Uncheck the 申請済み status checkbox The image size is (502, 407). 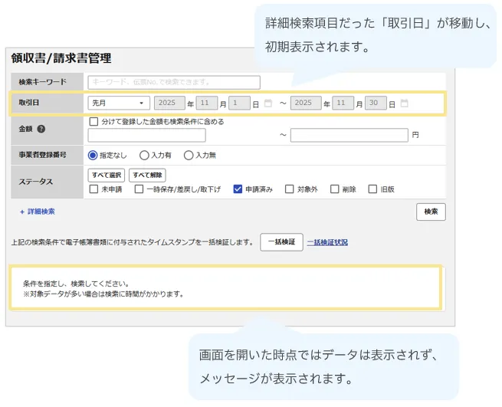(238, 189)
